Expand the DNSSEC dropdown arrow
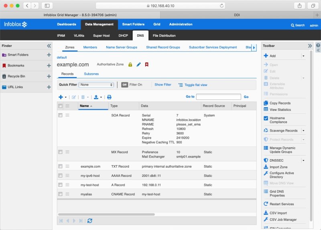Viewport: 321px width, 230px height. pos(303,160)
